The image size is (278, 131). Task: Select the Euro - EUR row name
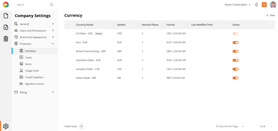[81, 42]
